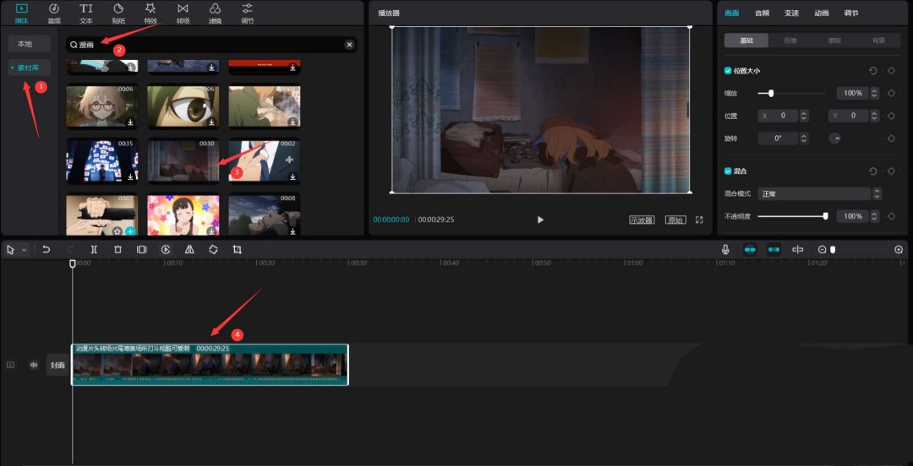This screenshot has width=913, height=466.
Task: Click the microphone record voiceover icon
Action: pos(725,250)
